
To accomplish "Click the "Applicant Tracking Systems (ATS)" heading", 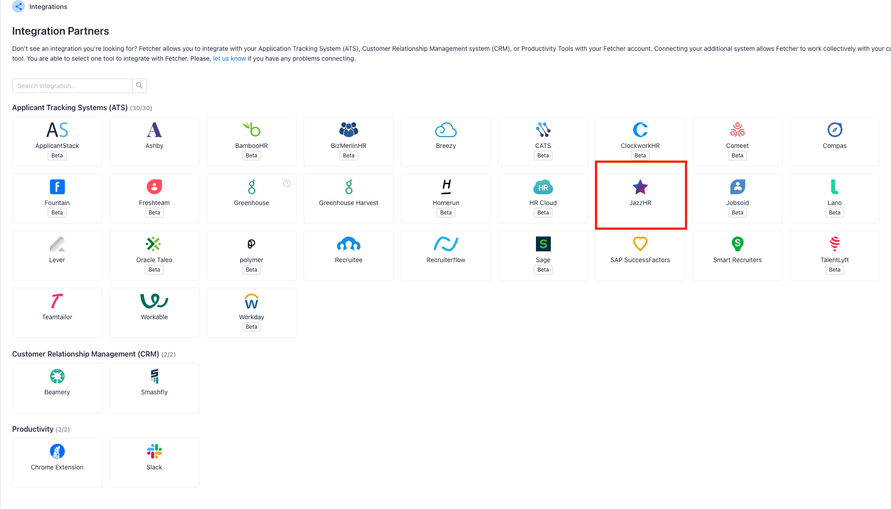I will (70, 107).
